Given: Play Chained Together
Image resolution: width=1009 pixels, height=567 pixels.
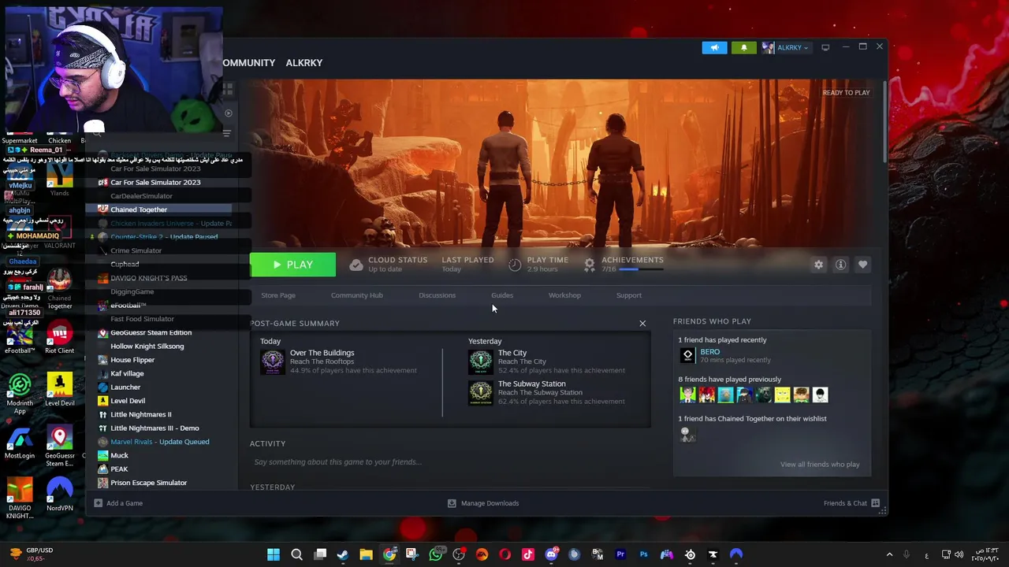Looking at the screenshot, I should tap(292, 265).
